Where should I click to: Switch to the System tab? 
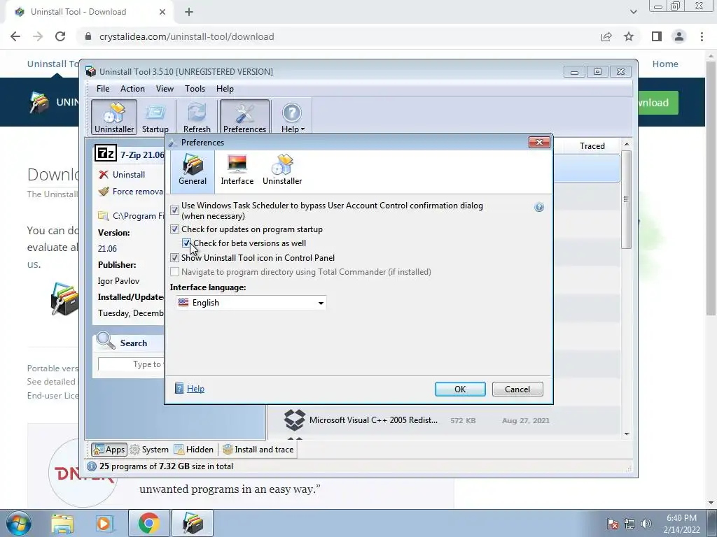click(150, 450)
